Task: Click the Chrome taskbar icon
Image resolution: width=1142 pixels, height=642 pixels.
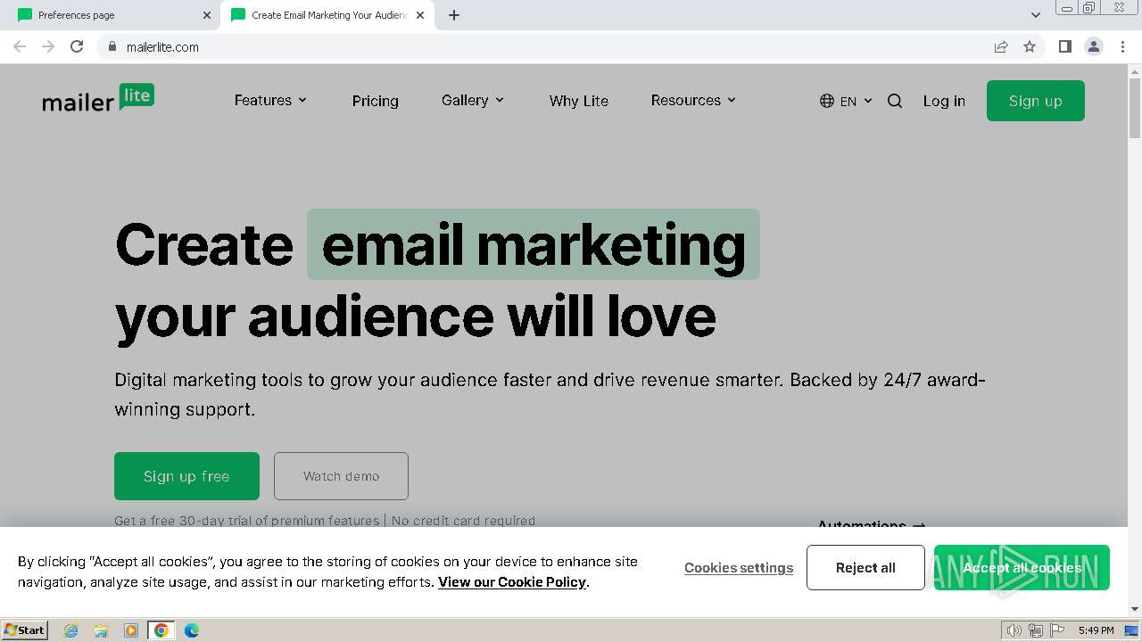Action: [x=161, y=630]
